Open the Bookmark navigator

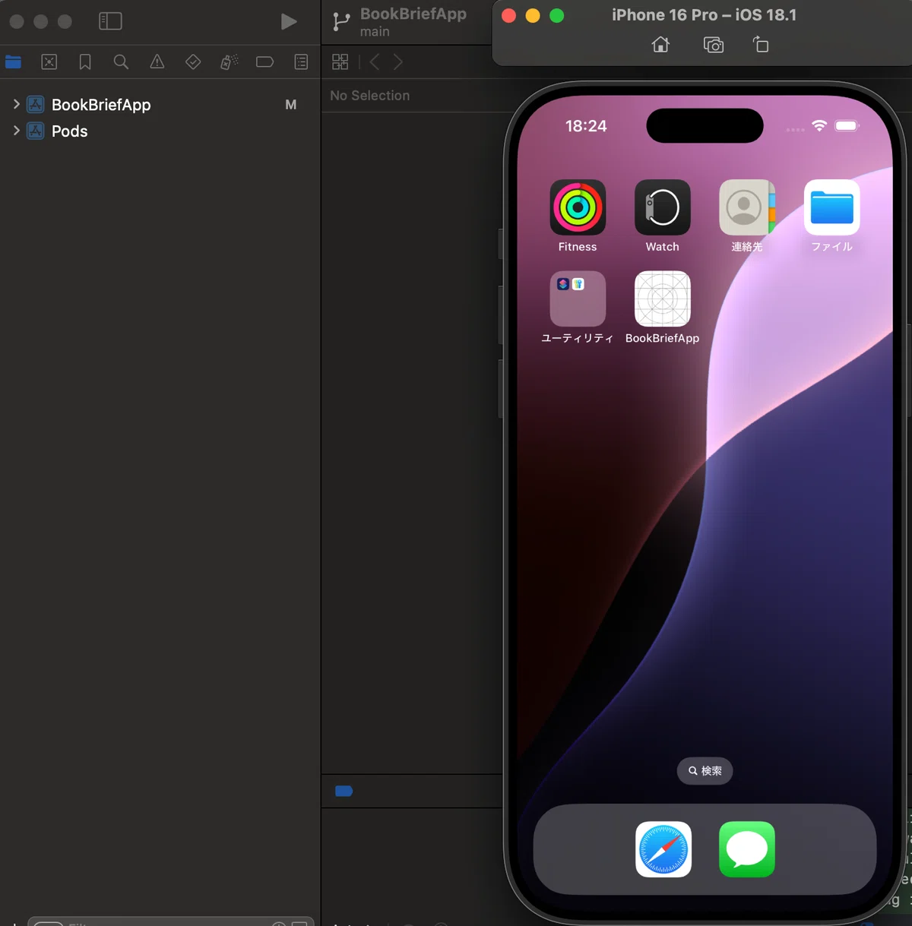click(85, 62)
